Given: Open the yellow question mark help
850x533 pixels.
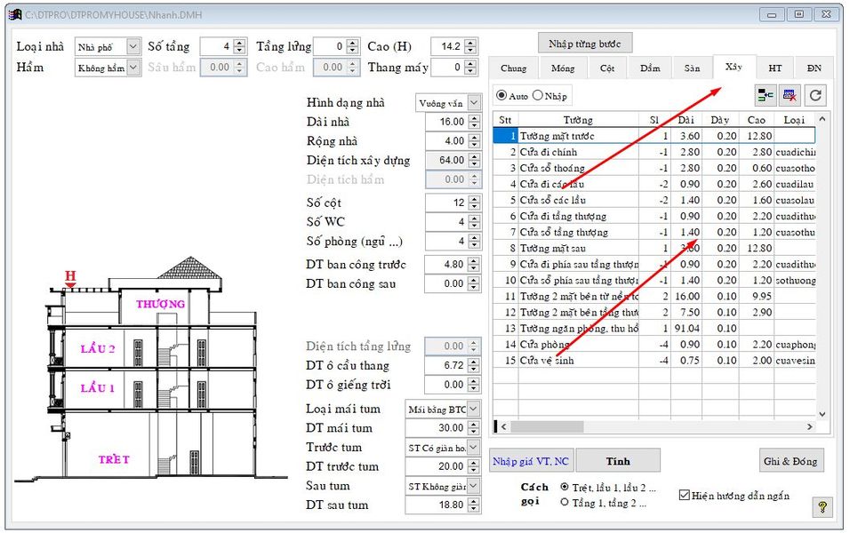Looking at the screenshot, I should click(823, 507).
